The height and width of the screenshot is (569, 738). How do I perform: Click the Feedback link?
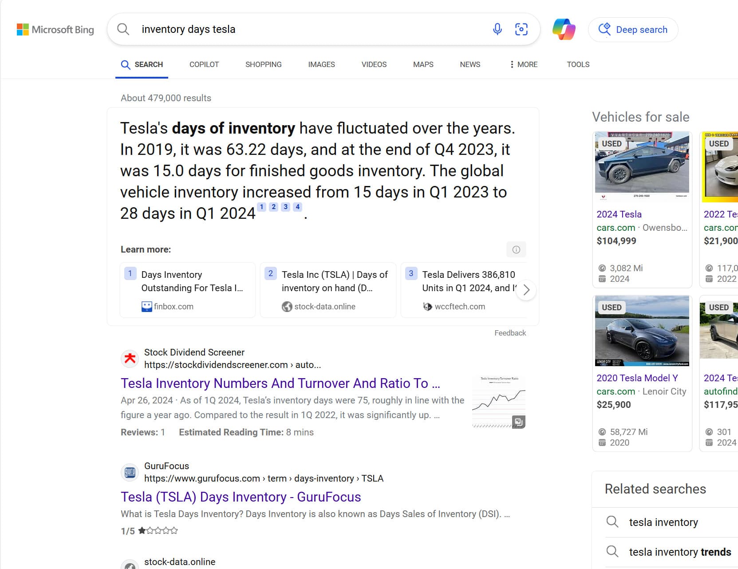coord(510,333)
